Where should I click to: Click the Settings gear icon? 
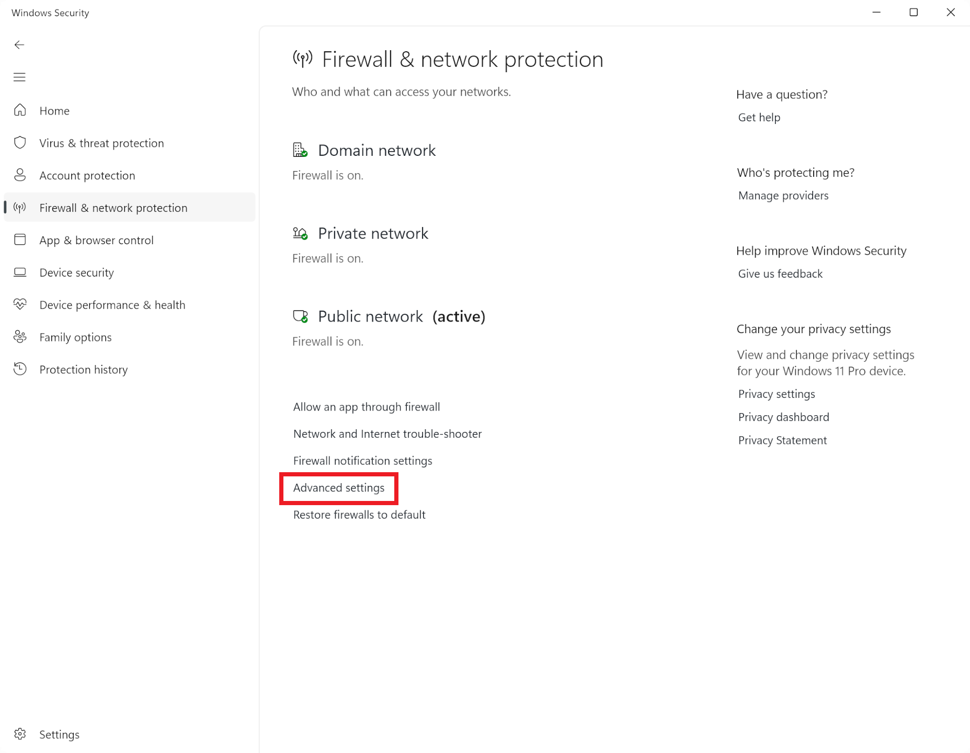[x=20, y=734]
